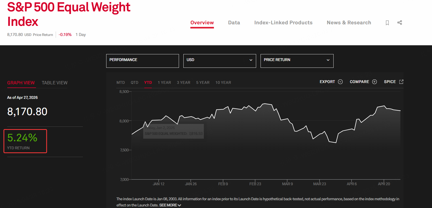This screenshot has width=432, height=208.
Task: Open the share icon menu
Action: 400,23
